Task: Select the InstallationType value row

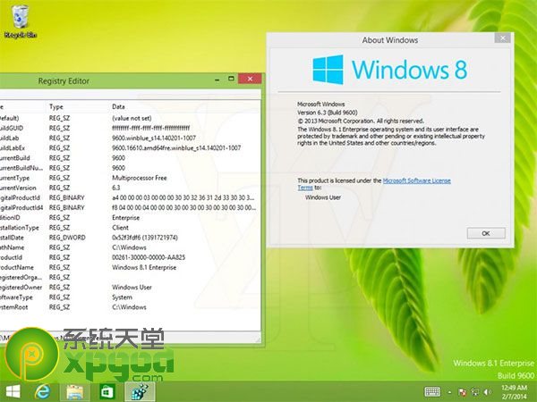Action: 130,227
